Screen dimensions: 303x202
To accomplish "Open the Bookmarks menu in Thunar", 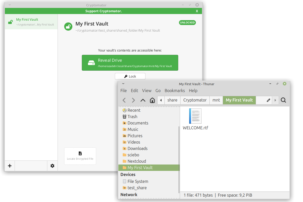I will (x=175, y=91).
